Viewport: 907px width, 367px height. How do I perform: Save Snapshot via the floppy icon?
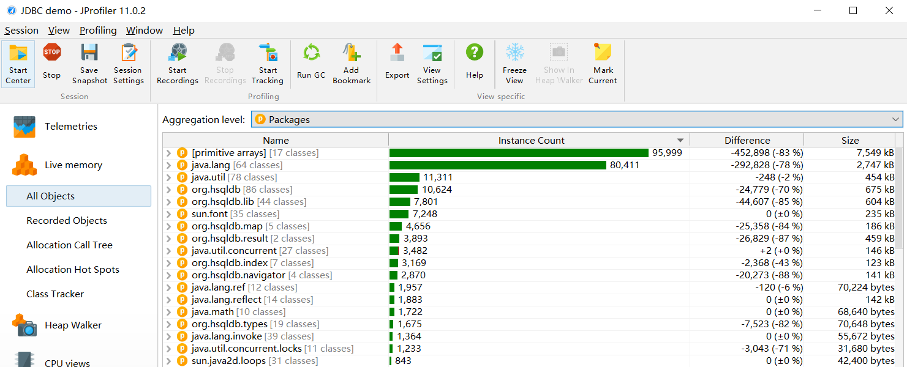(x=89, y=54)
